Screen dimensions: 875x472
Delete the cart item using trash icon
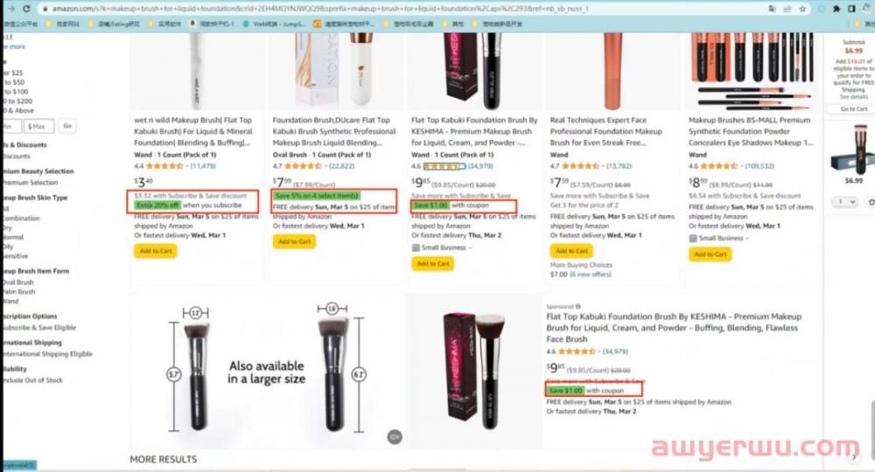[871, 202]
